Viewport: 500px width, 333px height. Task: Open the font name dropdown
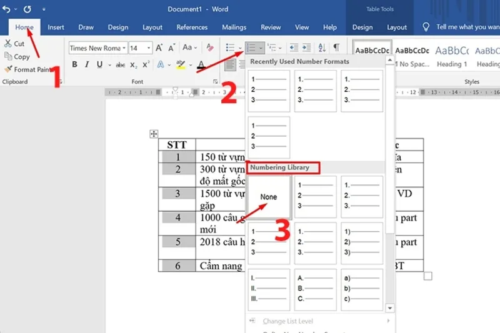[x=124, y=48]
